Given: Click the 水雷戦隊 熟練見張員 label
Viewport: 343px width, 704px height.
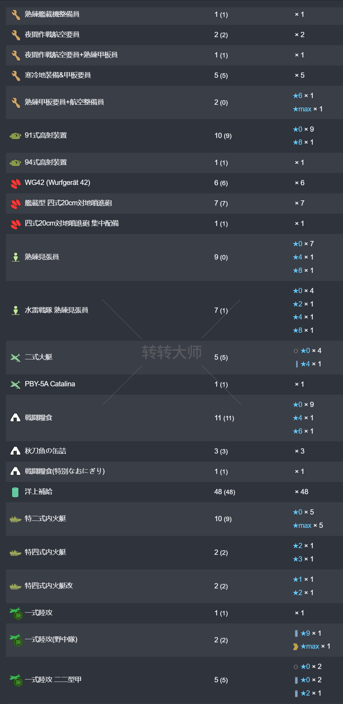Looking at the screenshot, I should (56, 310).
